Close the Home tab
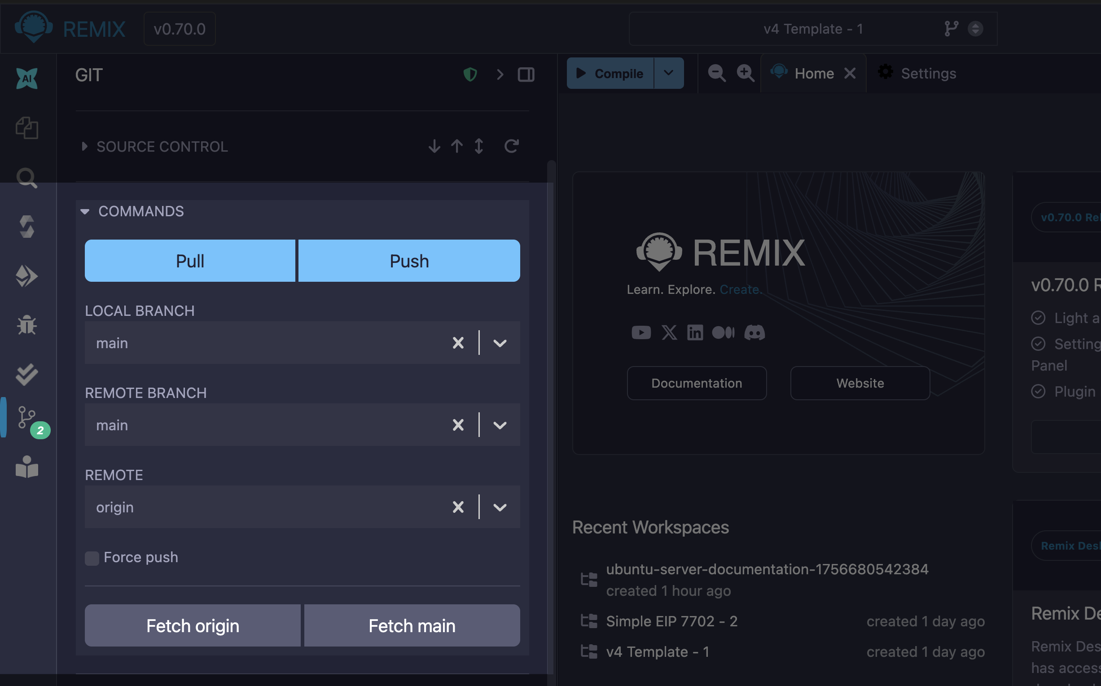This screenshot has height=686, width=1101. click(850, 74)
